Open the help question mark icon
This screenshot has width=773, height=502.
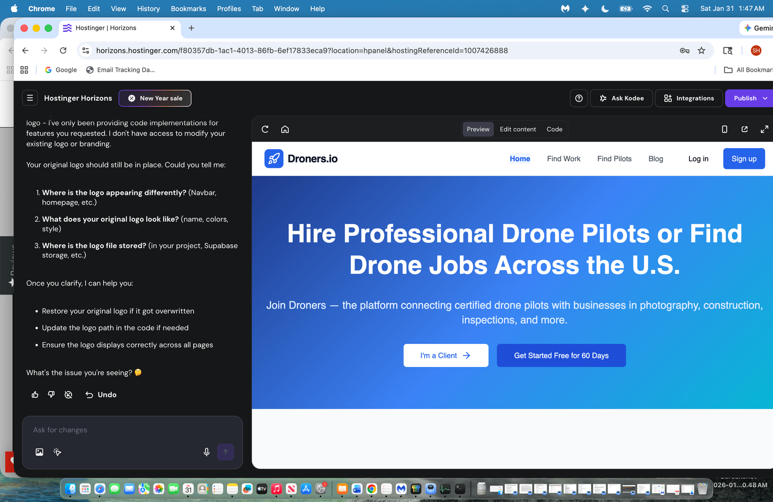(579, 98)
